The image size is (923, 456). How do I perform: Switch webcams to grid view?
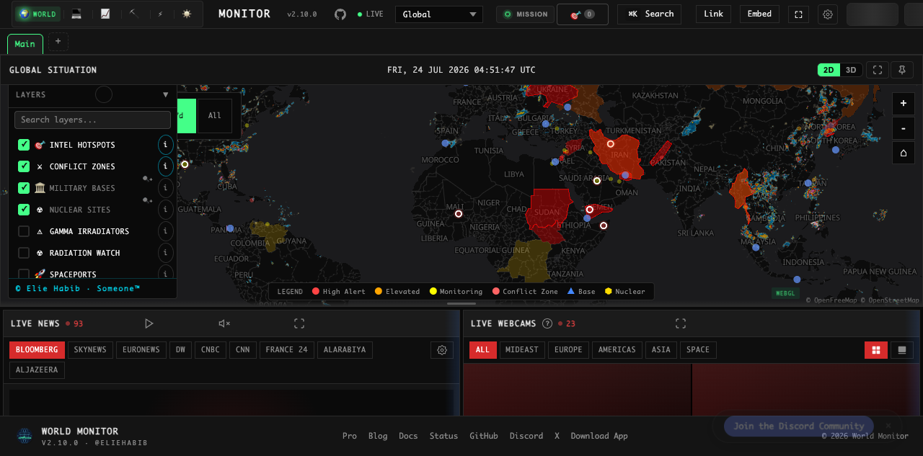coord(876,350)
